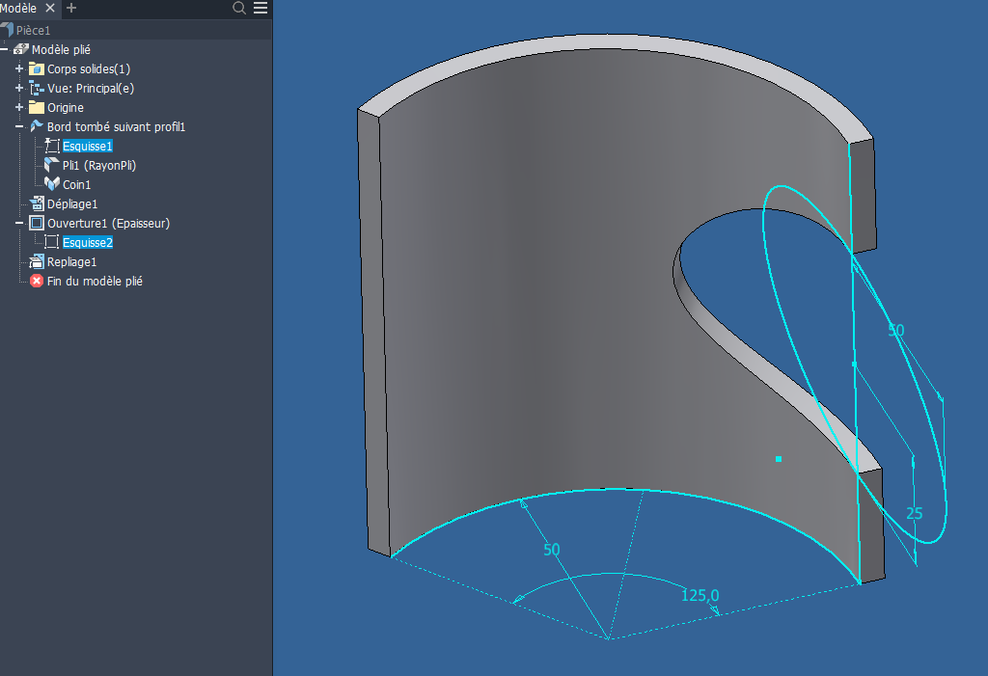Select the Repliage1 feature
This screenshot has width=988, height=676.
[71, 261]
